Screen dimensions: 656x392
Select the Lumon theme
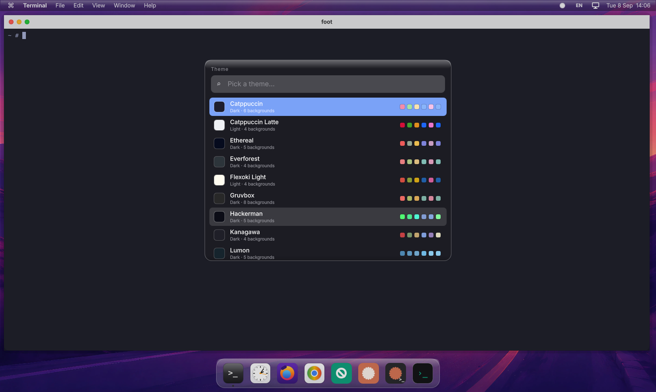click(x=328, y=253)
